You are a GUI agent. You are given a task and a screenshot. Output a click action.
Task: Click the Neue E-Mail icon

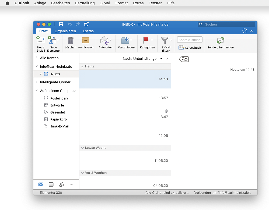(41, 40)
